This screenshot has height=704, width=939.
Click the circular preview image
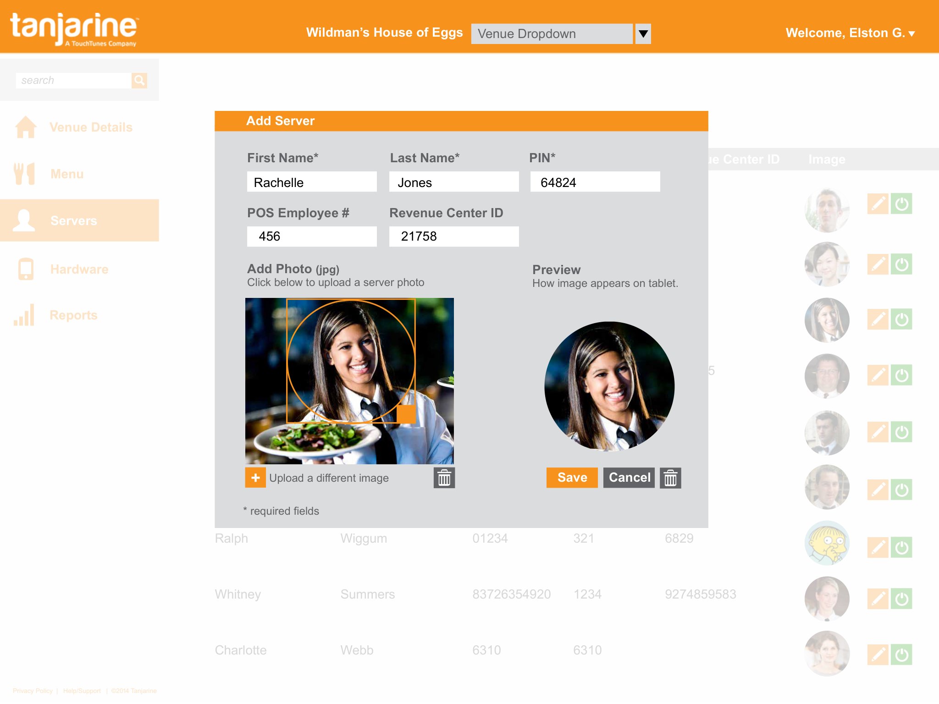coord(609,386)
